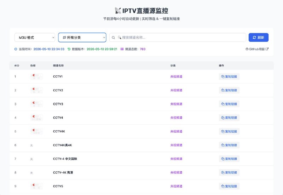This screenshot has height=195, width=283.
Task: Click the 搜索频道名称 search field
Action: click(178, 38)
